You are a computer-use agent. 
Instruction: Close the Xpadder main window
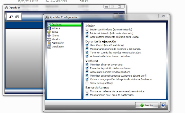pyautogui.click(x=120, y=6)
